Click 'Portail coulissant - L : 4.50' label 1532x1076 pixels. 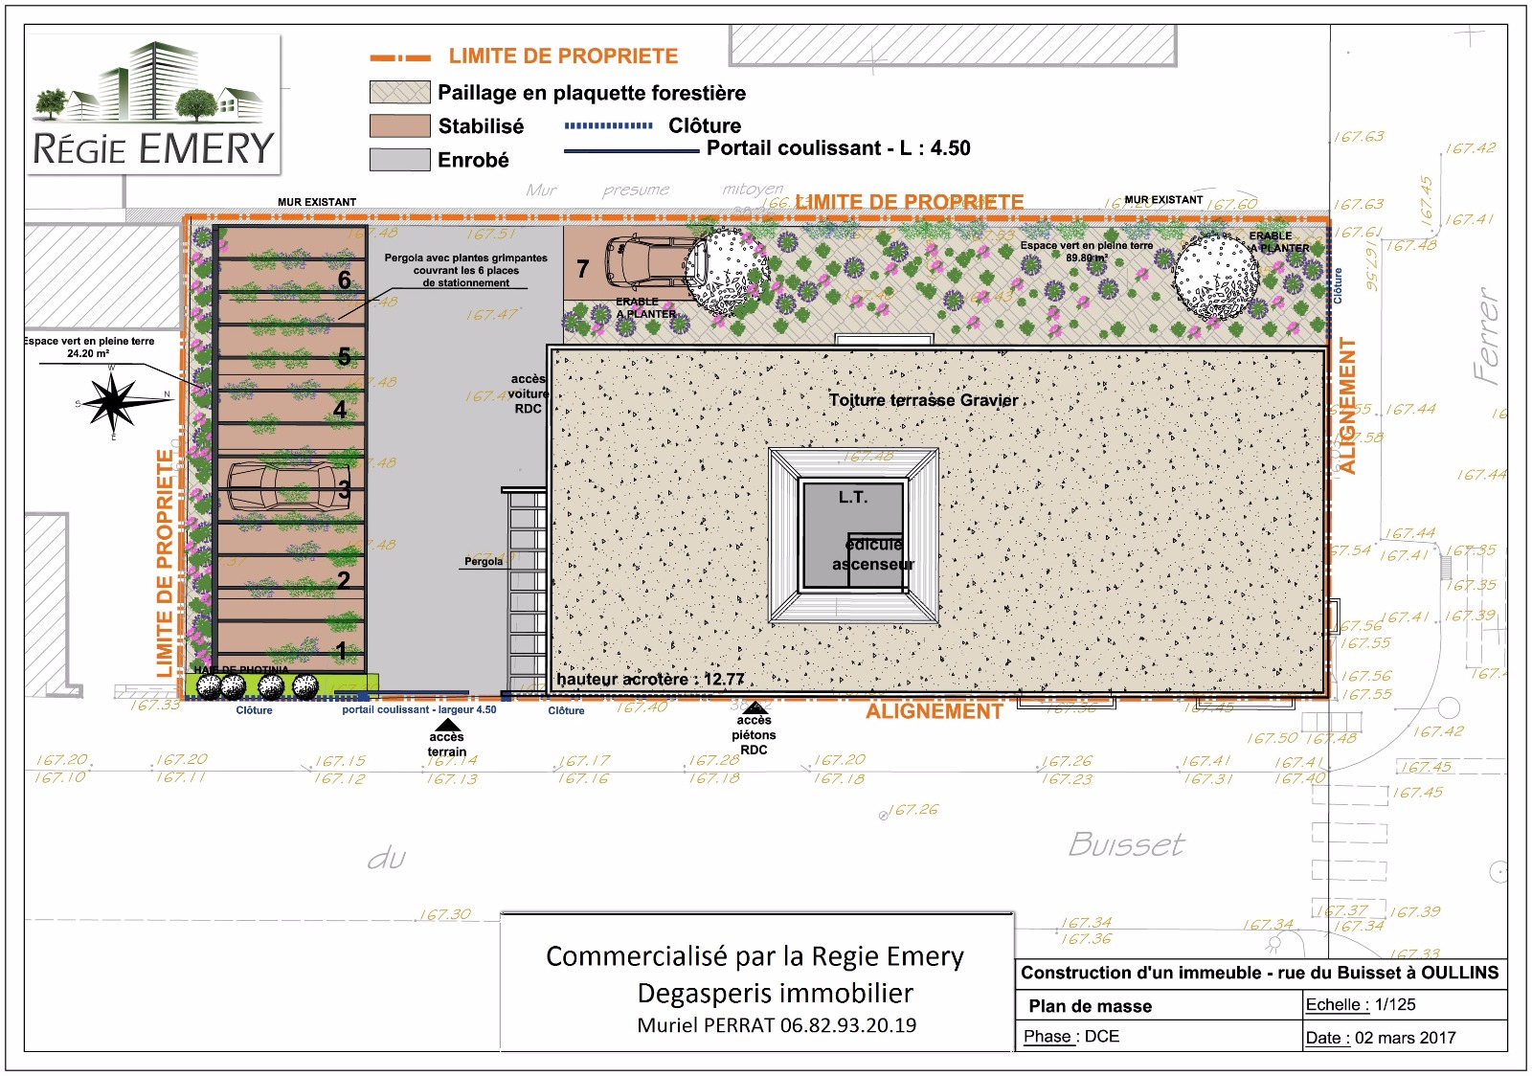(839, 148)
